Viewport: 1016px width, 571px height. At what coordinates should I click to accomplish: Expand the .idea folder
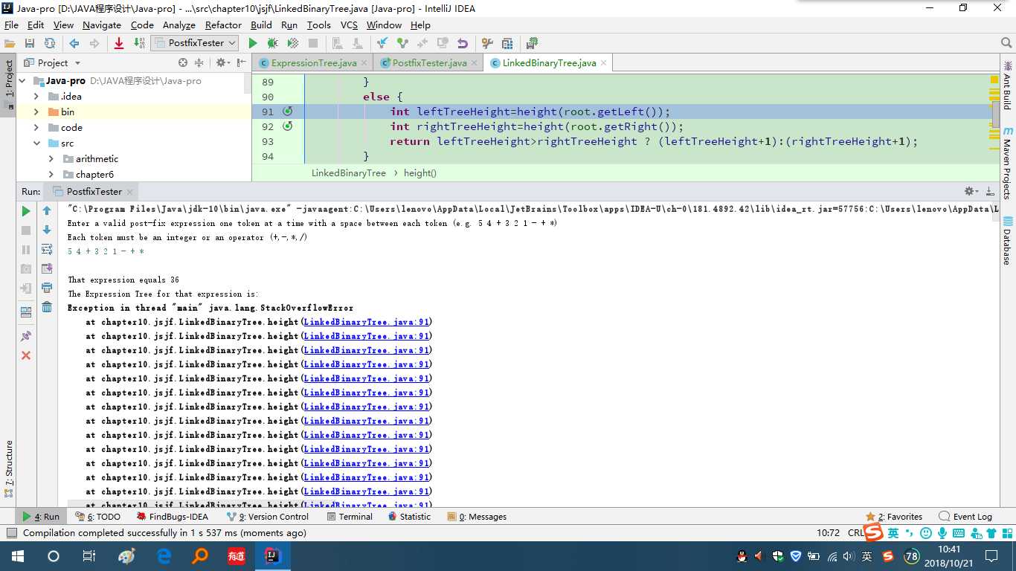36,97
